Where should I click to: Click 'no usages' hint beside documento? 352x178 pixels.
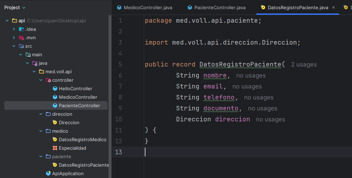[x=263, y=108]
